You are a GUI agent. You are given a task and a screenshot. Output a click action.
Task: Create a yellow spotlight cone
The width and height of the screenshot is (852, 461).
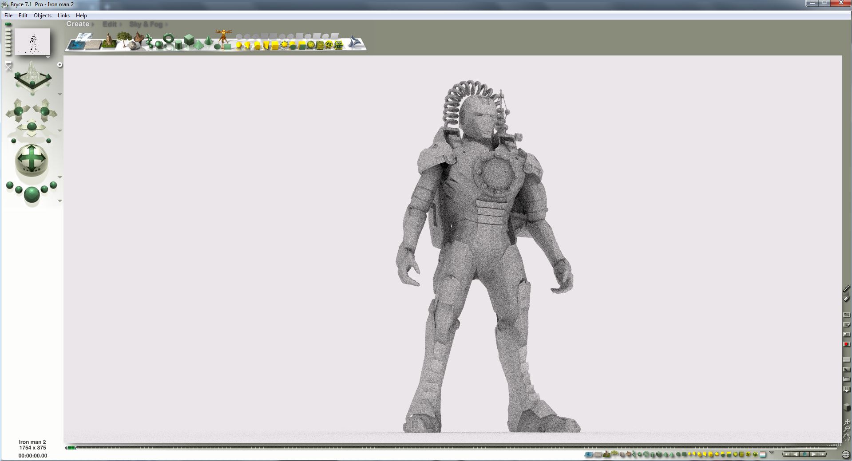pos(247,45)
